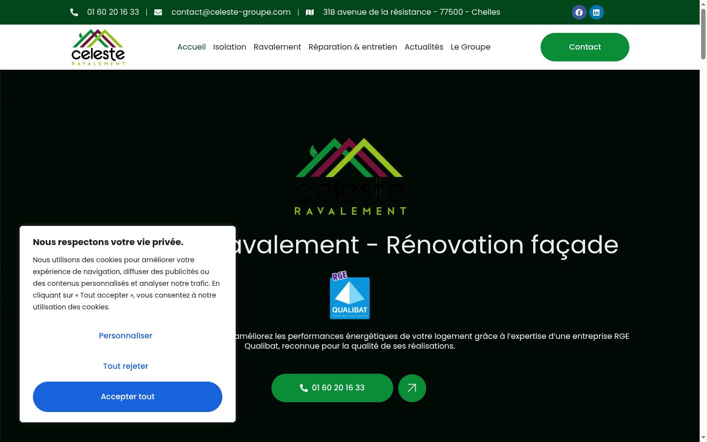Go to the Accueil menu item
This screenshot has width=707, height=442.
(x=191, y=47)
